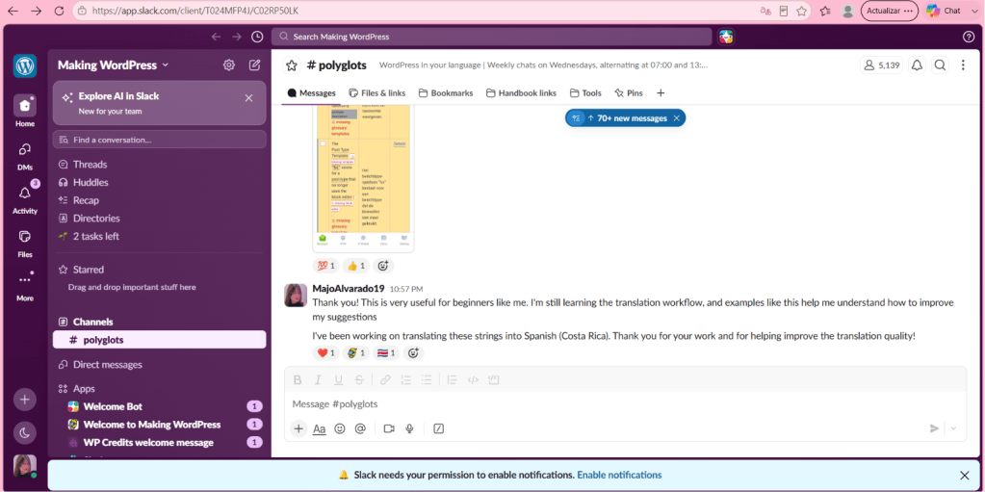
Task: Insert a blockquote
Action: point(453,379)
